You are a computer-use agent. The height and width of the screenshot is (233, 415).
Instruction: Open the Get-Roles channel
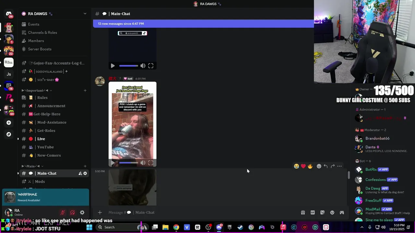point(54,131)
